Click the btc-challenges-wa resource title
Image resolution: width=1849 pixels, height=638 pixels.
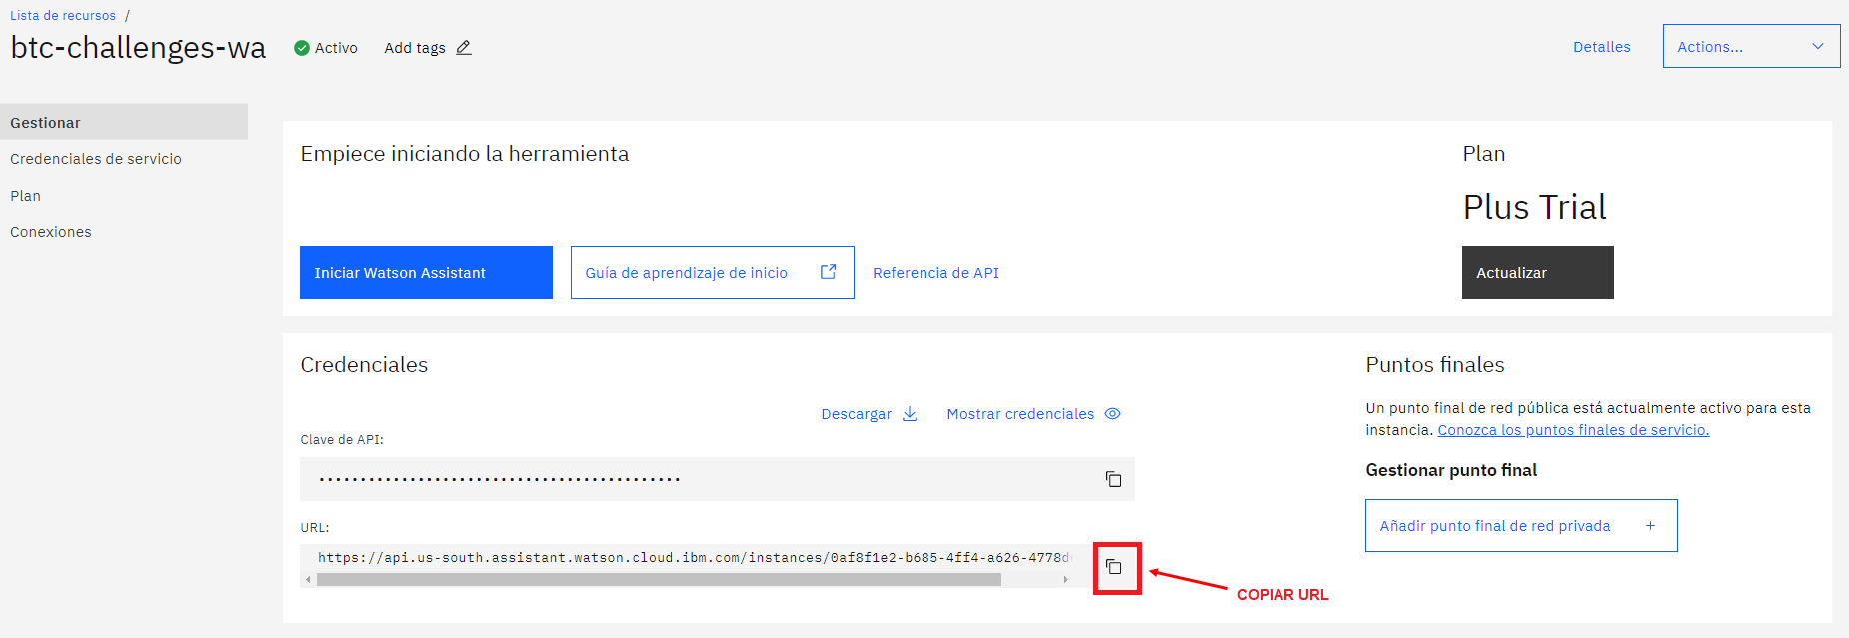[138, 48]
